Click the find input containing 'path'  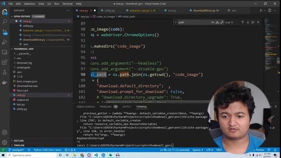pos(194,22)
